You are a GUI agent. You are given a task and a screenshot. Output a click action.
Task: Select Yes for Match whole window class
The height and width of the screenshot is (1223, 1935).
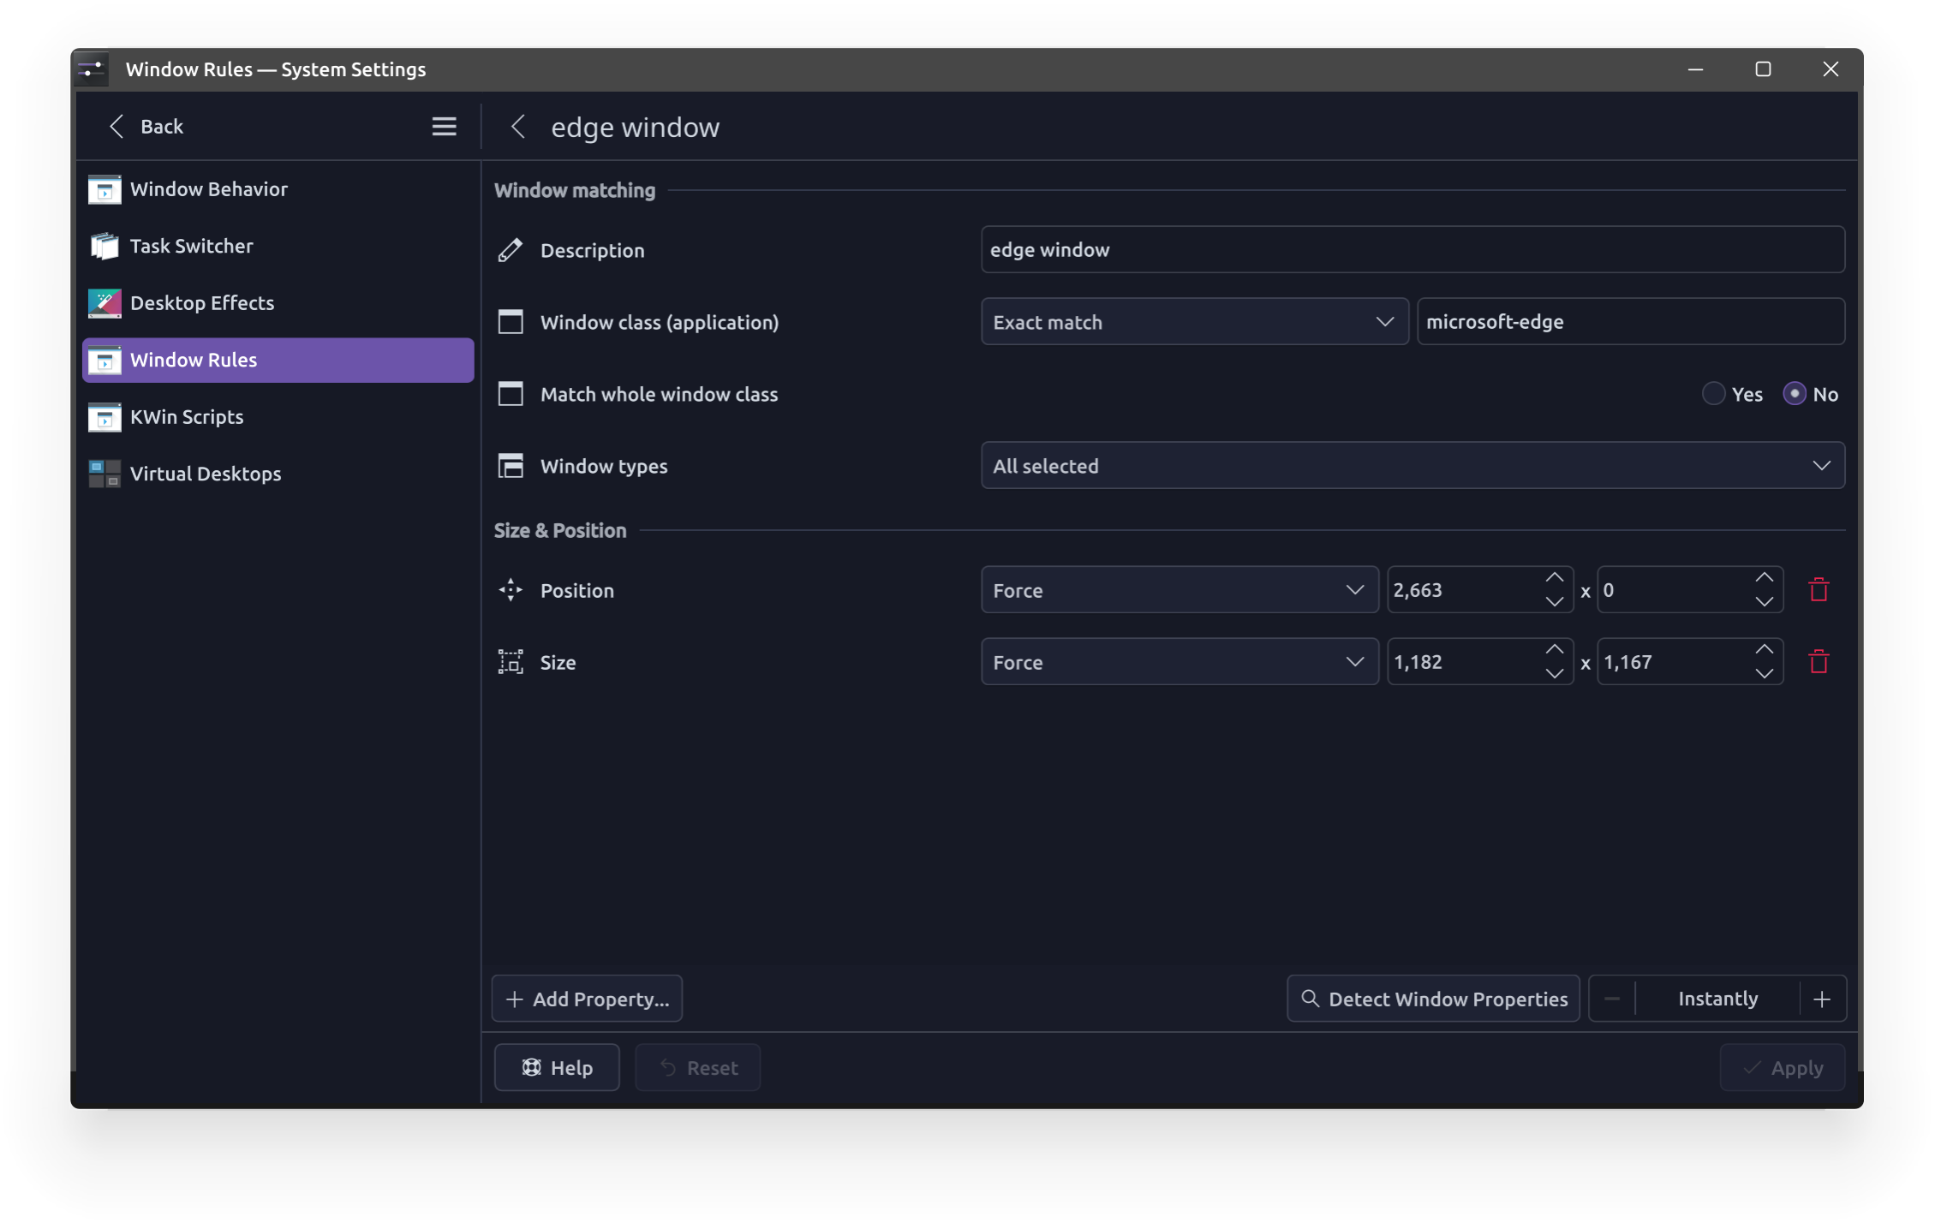click(1713, 394)
